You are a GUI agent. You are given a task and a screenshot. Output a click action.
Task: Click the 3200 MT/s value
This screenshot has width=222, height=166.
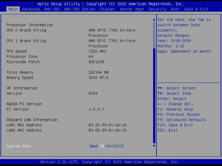[99, 78]
